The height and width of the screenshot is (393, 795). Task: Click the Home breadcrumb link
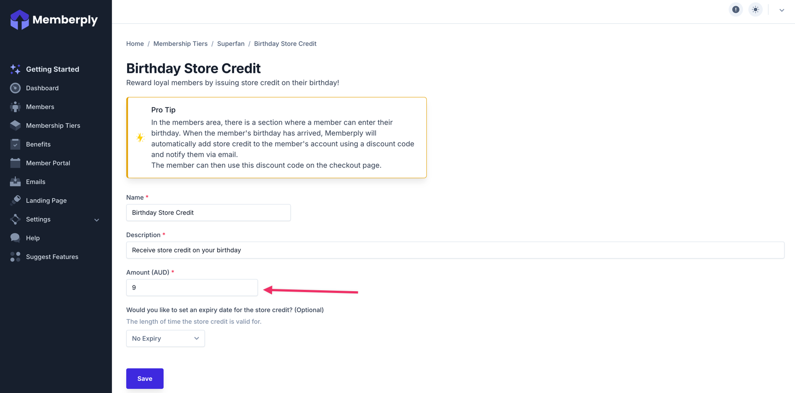coord(135,44)
